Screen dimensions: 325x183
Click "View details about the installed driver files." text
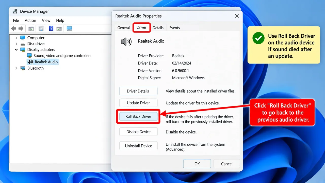click(201, 91)
